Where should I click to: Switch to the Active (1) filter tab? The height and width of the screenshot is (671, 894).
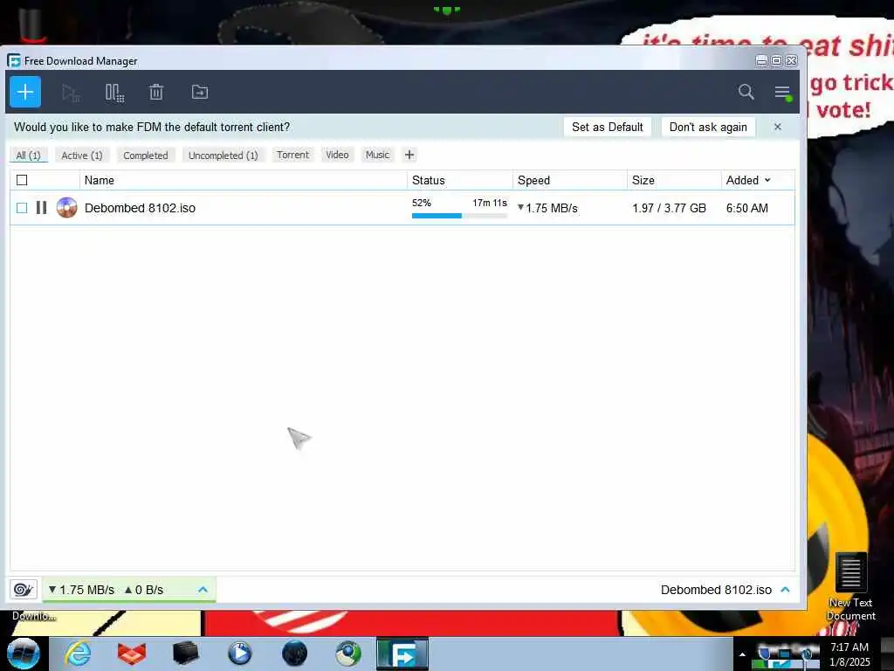[x=82, y=156]
